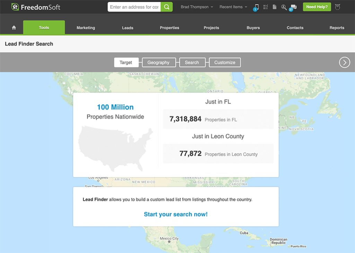Open the mobile phone notifications icon

click(256, 7)
